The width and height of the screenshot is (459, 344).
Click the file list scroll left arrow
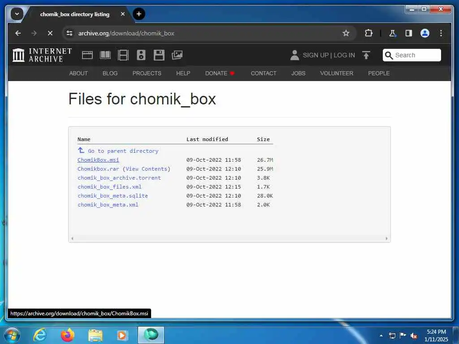click(72, 238)
